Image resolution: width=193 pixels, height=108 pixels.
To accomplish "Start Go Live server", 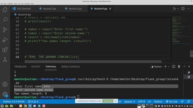I will point(172,102).
